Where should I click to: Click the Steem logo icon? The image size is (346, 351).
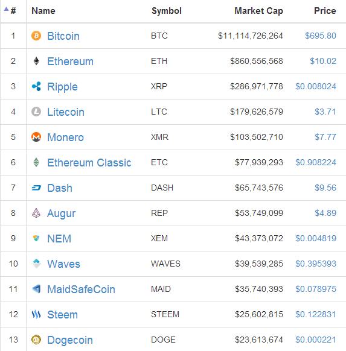coord(36,314)
